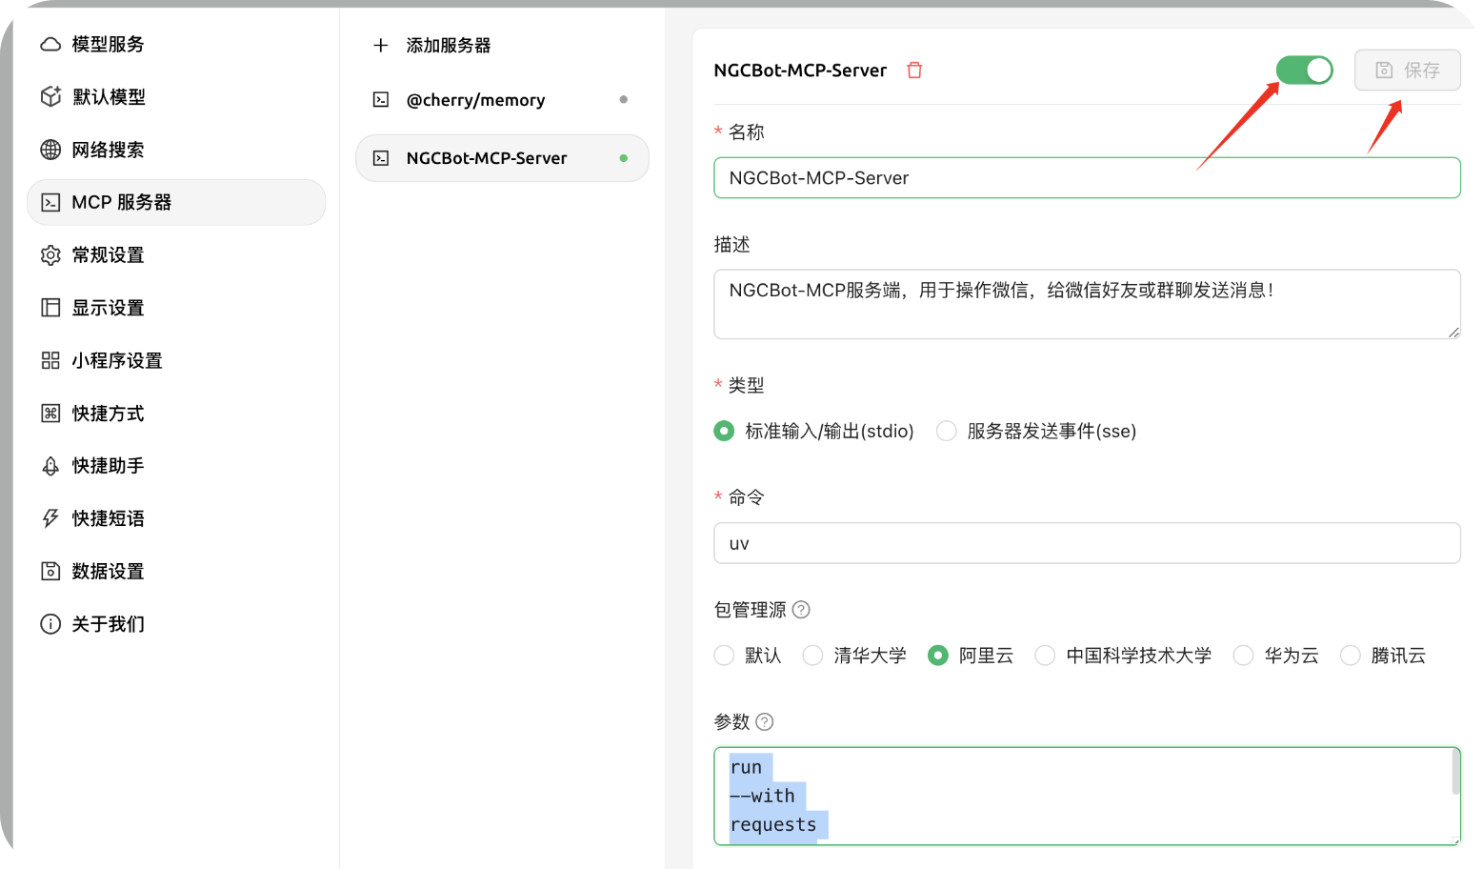Open 模型服务 settings page

[x=176, y=44]
